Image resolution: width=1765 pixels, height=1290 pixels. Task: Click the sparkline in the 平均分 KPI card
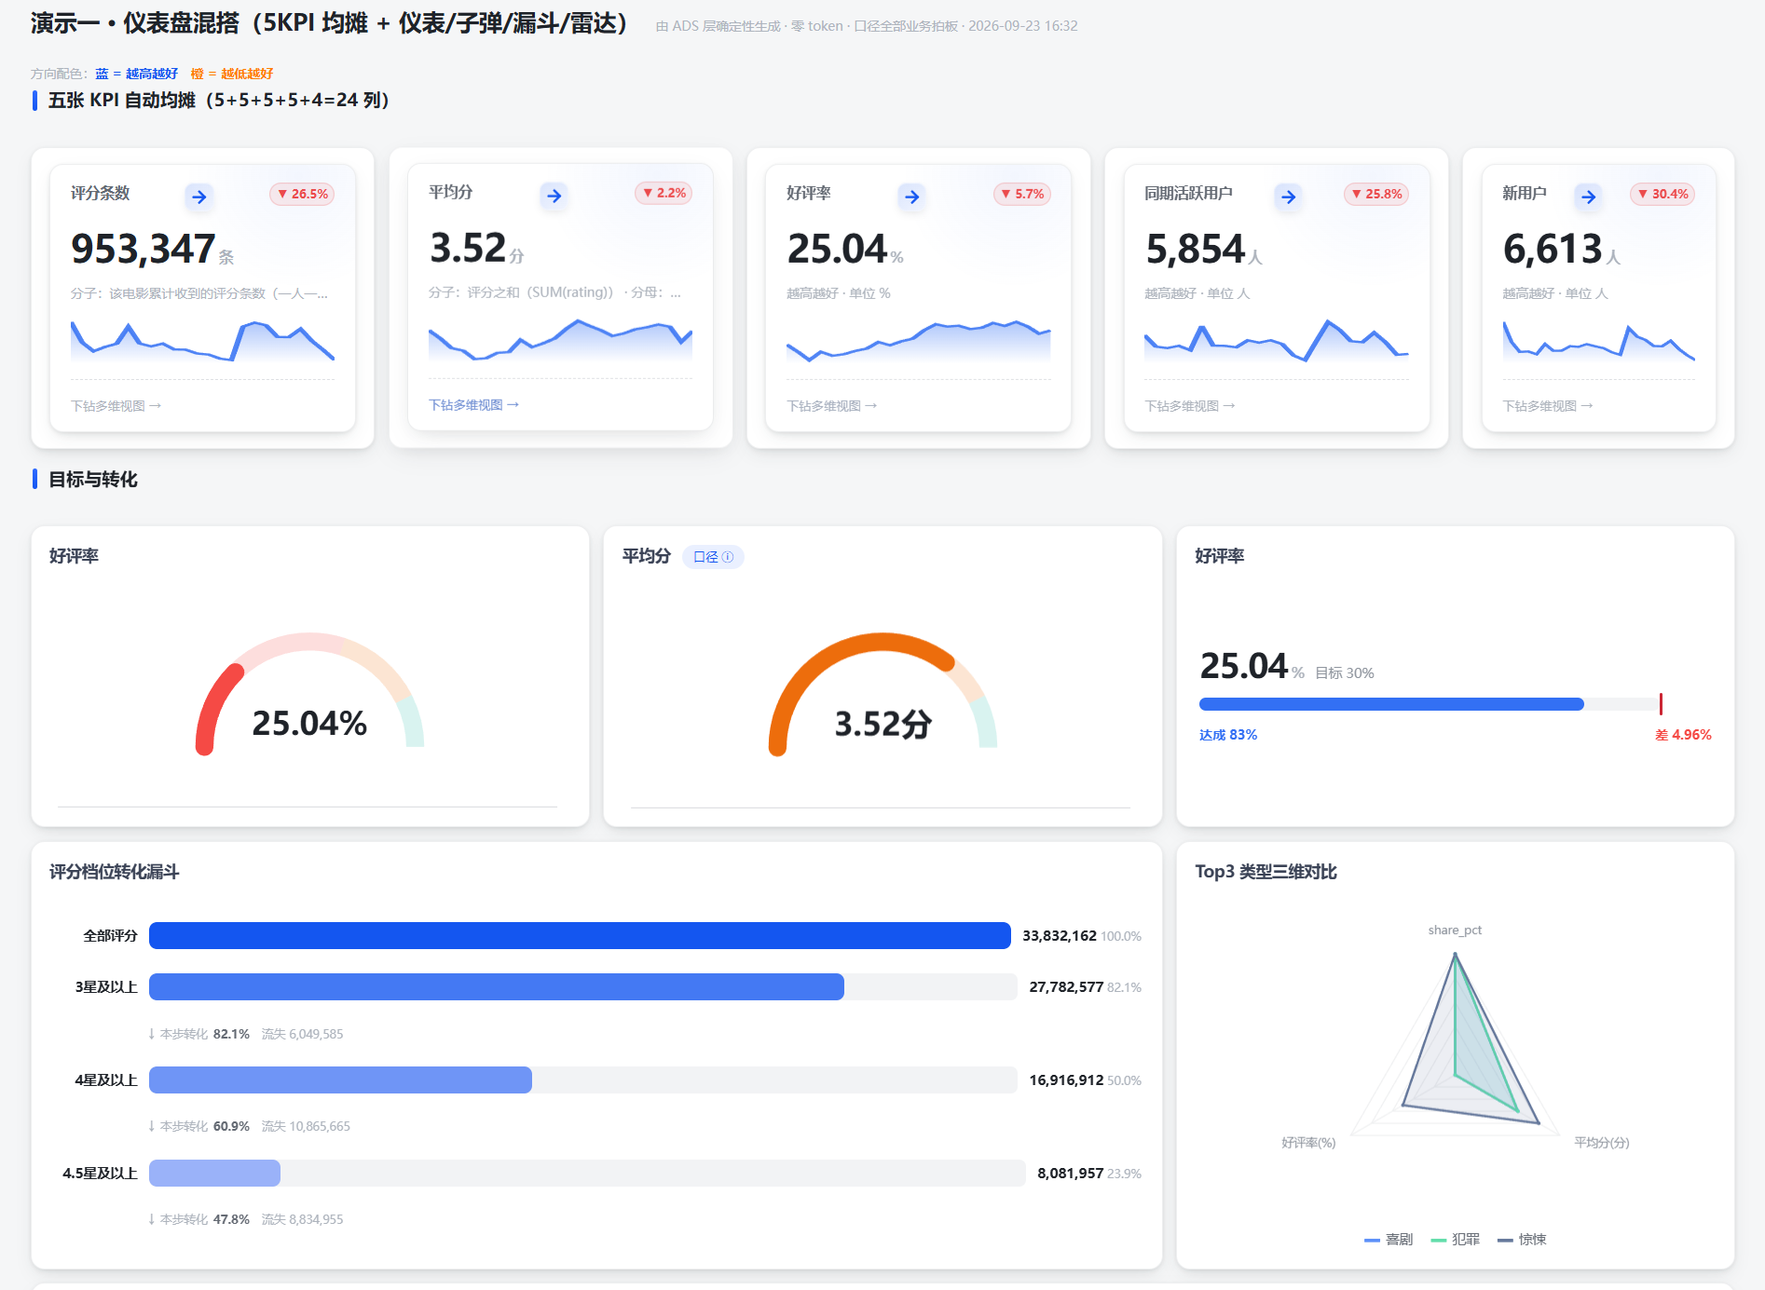tap(560, 340)
